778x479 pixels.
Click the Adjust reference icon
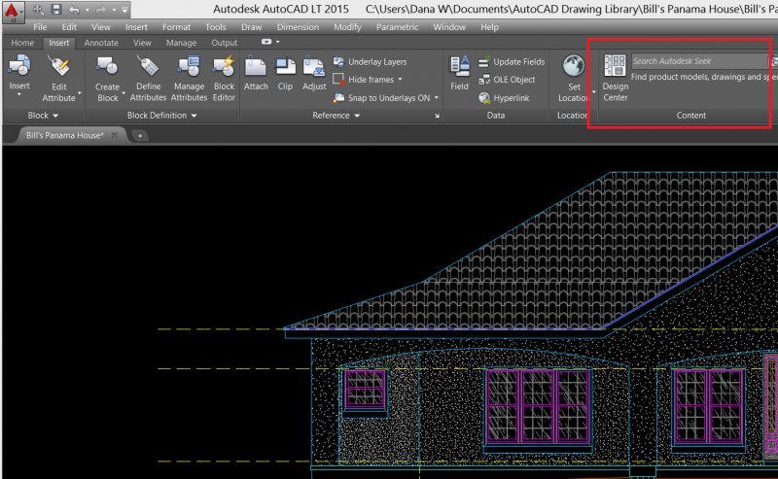(314, 73)
